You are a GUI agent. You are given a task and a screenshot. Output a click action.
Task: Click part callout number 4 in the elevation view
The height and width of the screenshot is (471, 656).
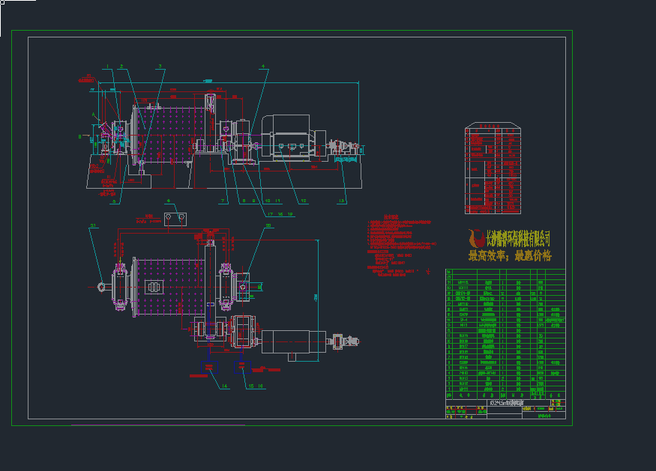(263, 67)
